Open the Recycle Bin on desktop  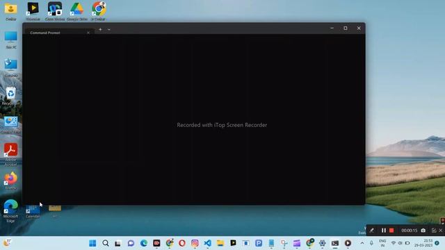(x=11, y=96)
